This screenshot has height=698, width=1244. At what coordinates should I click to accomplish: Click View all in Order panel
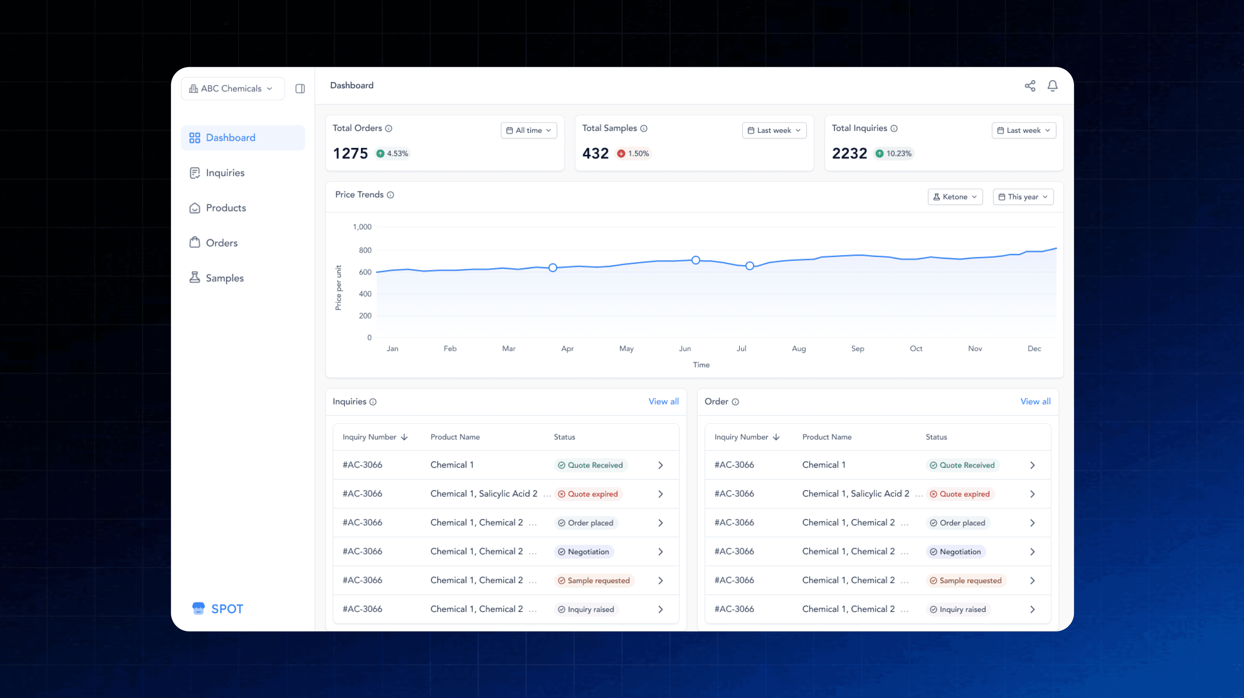1036,402
